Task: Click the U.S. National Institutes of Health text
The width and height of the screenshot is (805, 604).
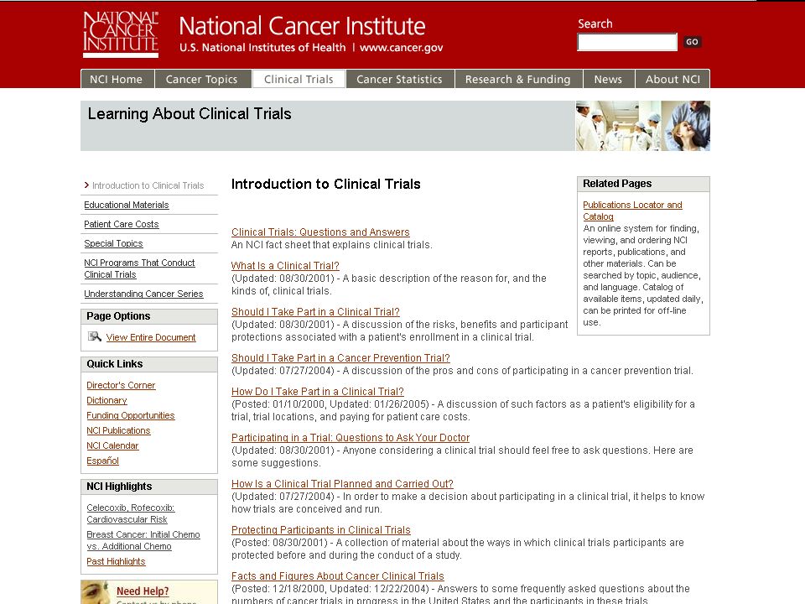Action: tap(262, 48)
